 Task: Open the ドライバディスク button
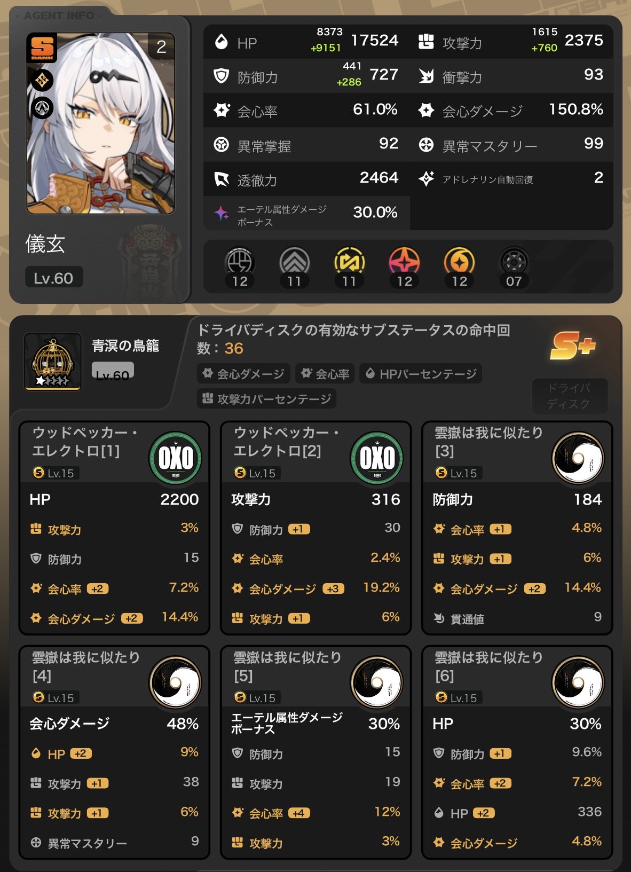click(x=569, y=396)
